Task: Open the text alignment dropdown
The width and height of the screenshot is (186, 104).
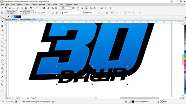Action: tap(112, 13)
